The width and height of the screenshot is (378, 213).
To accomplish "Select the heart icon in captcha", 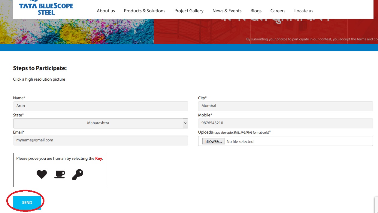I will (x=42, y=174).
